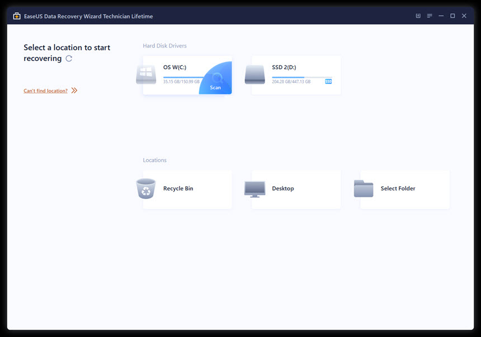Screen dimensions: 481x337
Task: Choose the Recycle Bin location card
Action: [187, 189]
